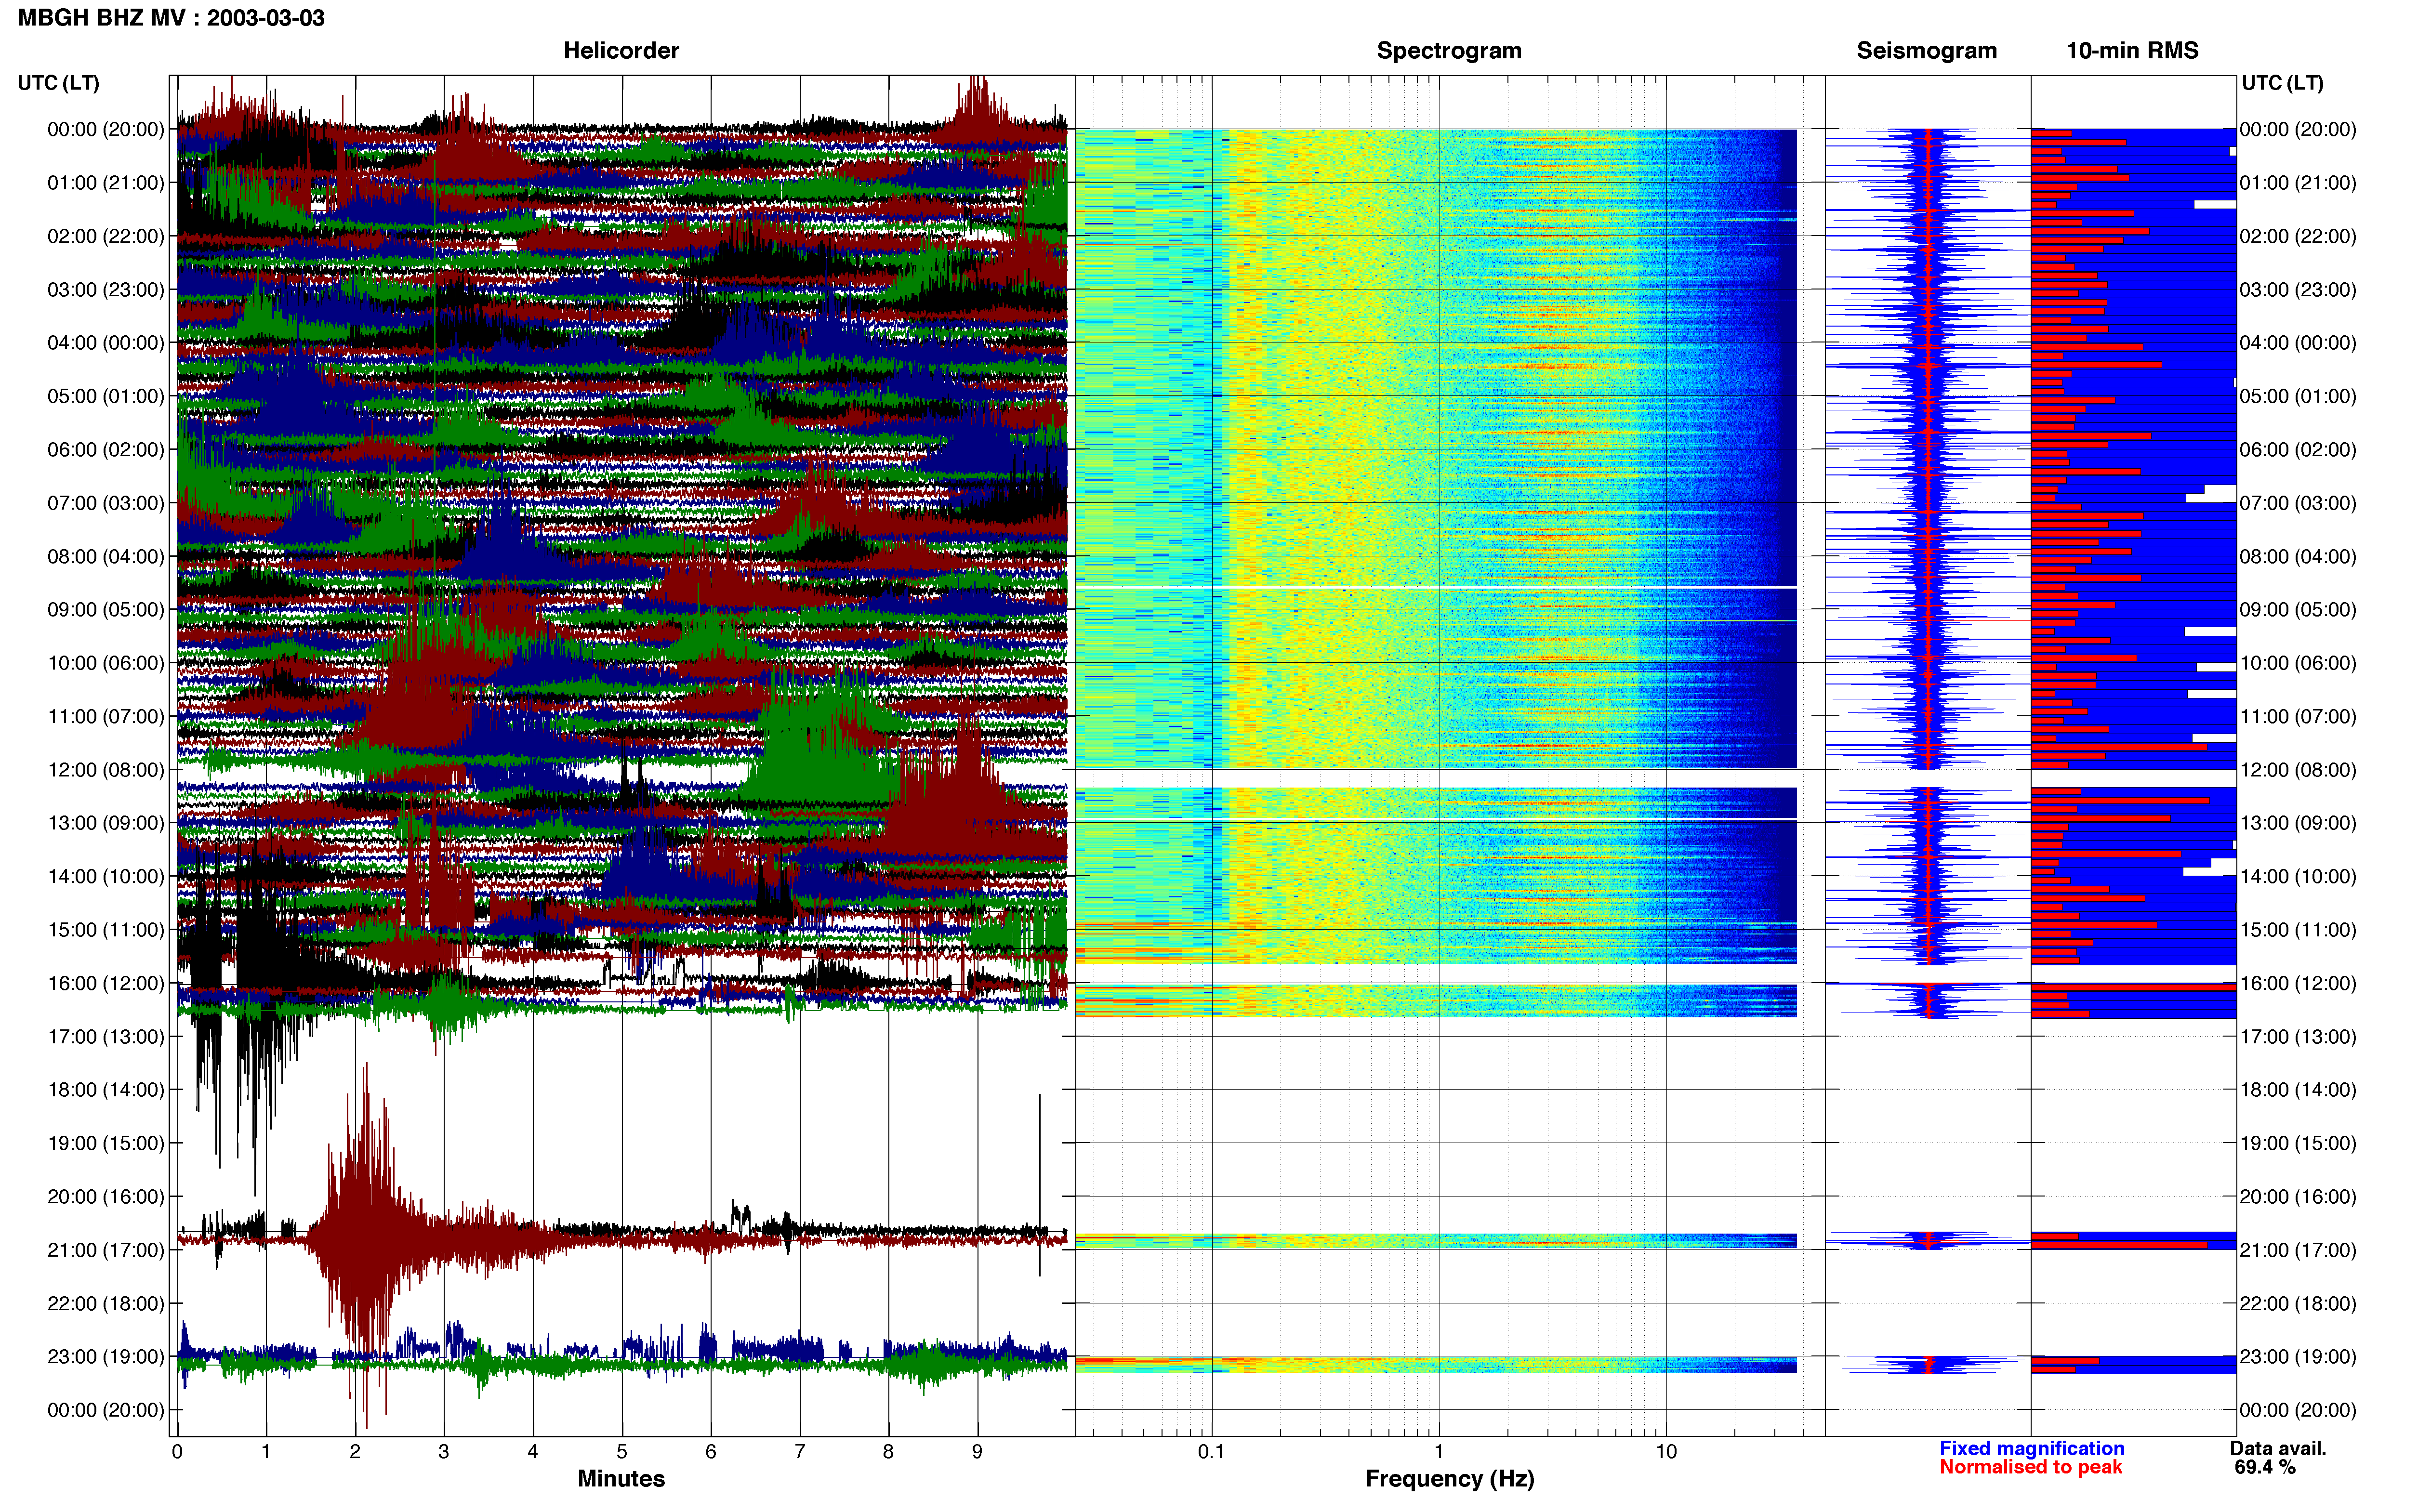Screen dimensions: 2418x1512
Task: Select '22:00 (18:00)' on the Helicorder time axis
Action: pos(106,1303)
